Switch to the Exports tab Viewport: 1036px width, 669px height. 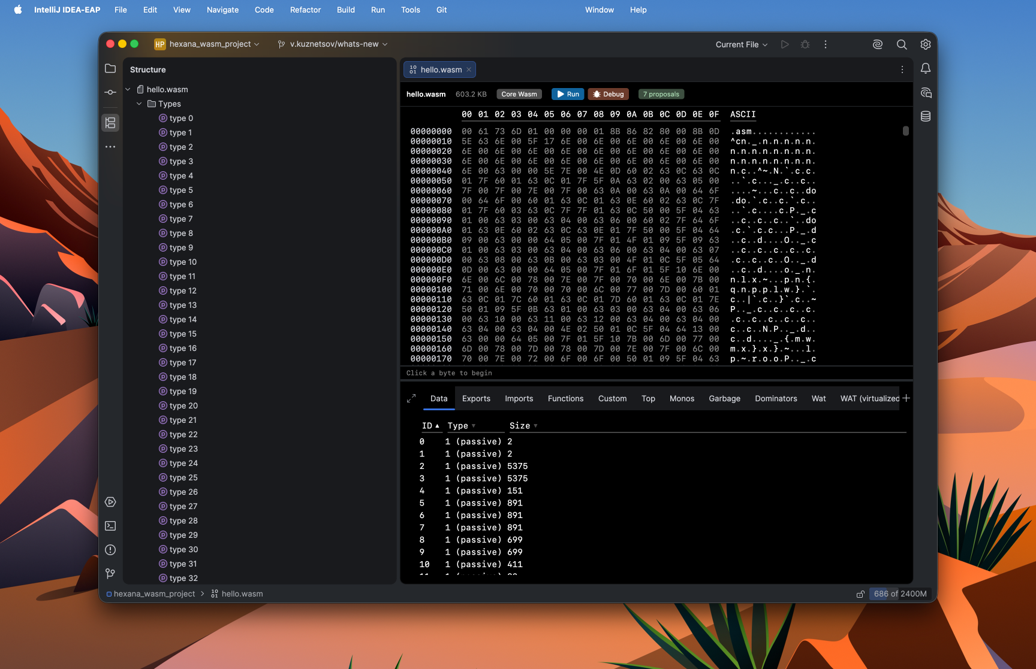pyautogui.click(x=476, y=398)
